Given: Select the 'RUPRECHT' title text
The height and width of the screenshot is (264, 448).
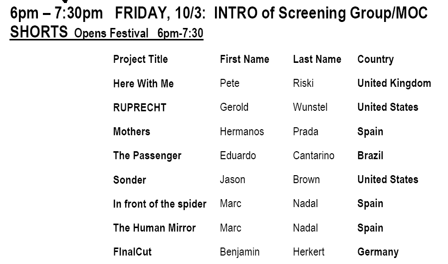Looking at the screenshot, I should click(x=139, y=107).
